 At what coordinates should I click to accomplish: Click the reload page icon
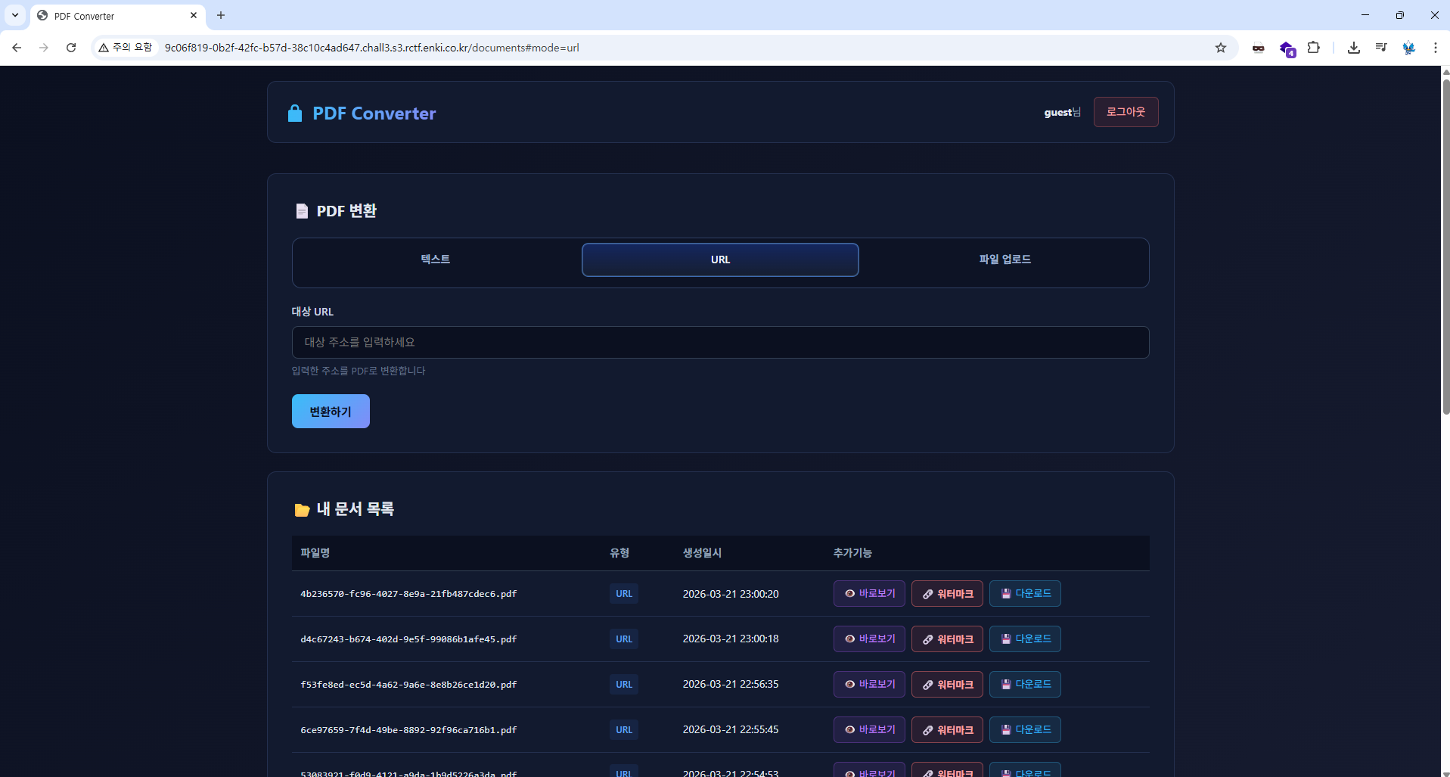pos(71,48)
